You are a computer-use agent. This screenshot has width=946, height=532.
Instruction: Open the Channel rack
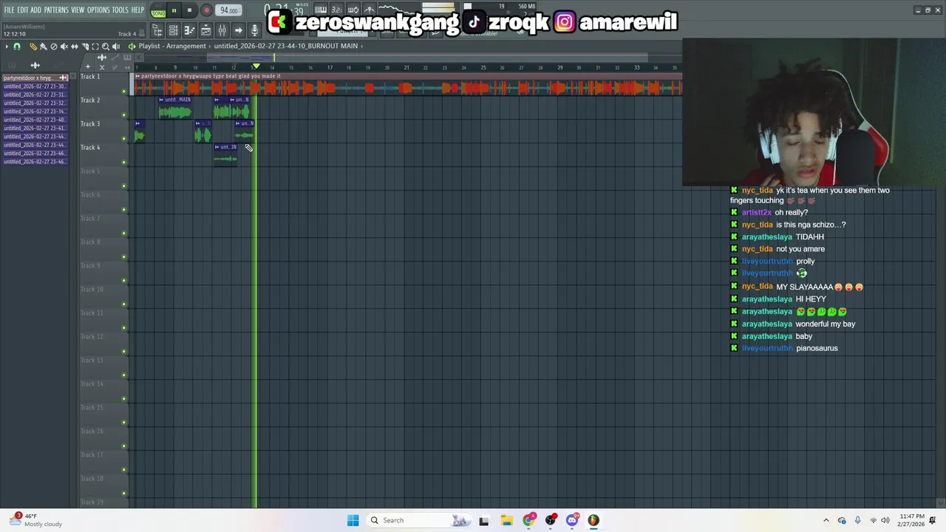pos(173,30)
